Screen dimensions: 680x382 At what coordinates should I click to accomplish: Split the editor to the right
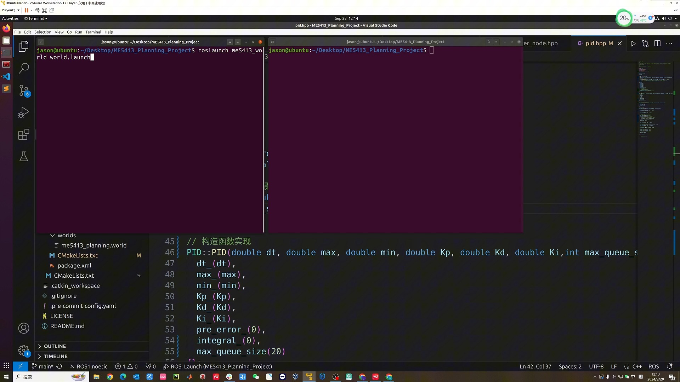click(657, 43)
